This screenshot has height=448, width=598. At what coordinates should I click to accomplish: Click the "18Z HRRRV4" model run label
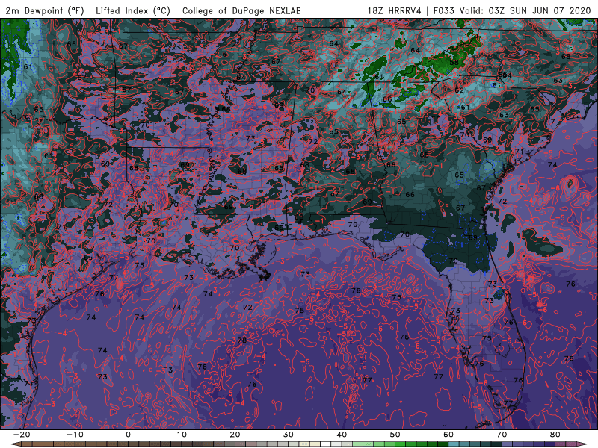395,10
